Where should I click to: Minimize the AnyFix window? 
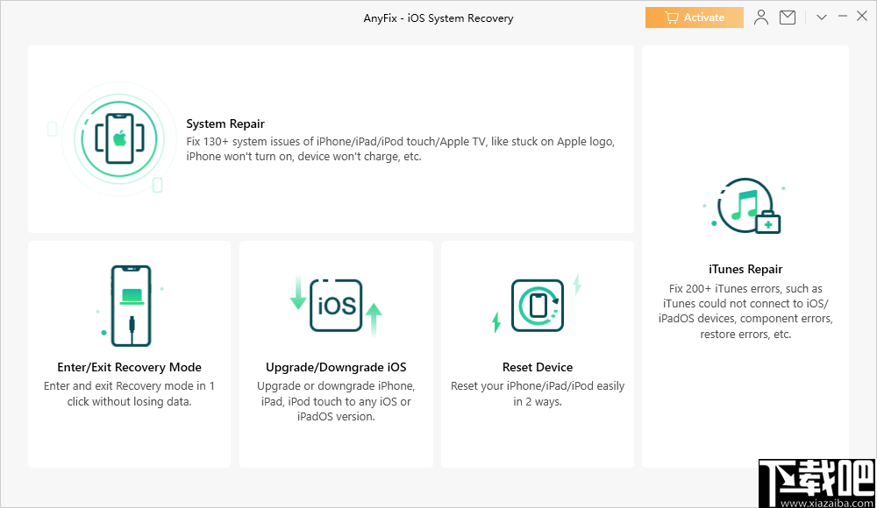coord(842,15)
